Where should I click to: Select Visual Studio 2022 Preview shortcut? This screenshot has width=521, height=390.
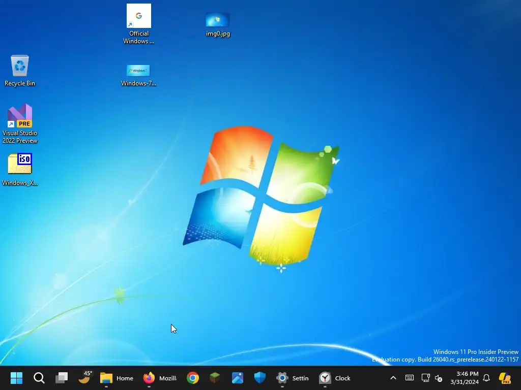coord(20,124)
